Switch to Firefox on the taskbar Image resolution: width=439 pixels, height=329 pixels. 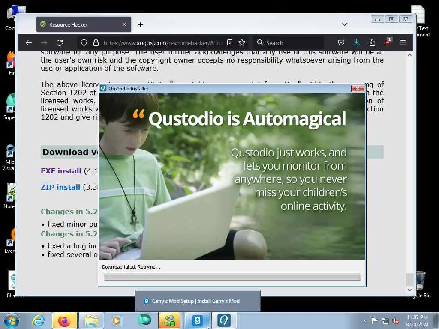point(64,320)
